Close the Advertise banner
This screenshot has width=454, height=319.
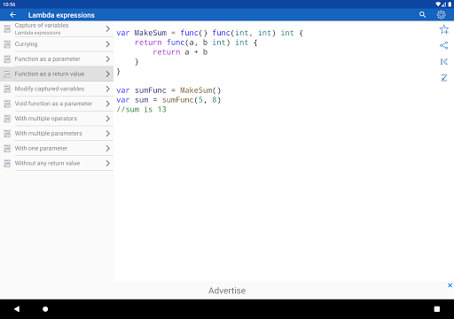(450, 285)
